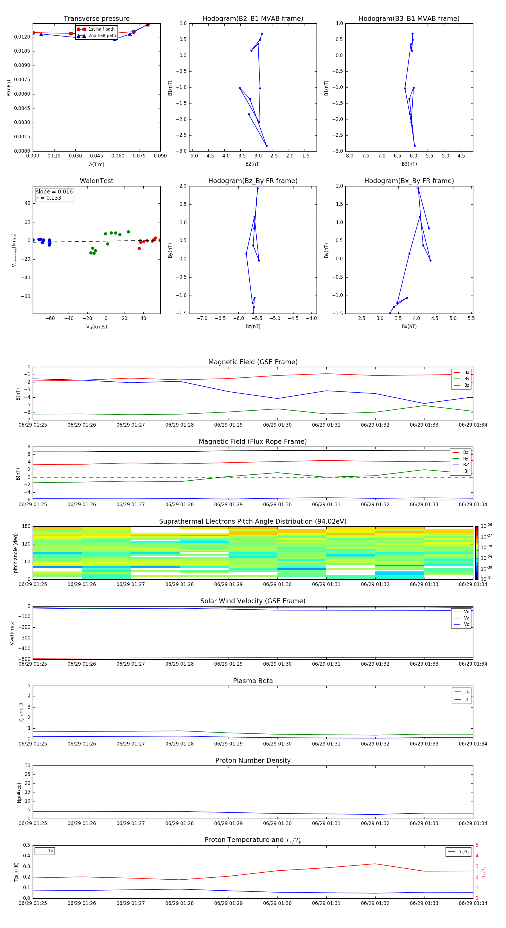Viewport: 506px width, 928px height.
Task: Click the -500 tick on Solar Wind Velocity axis
Action: [x=24, y=659]
